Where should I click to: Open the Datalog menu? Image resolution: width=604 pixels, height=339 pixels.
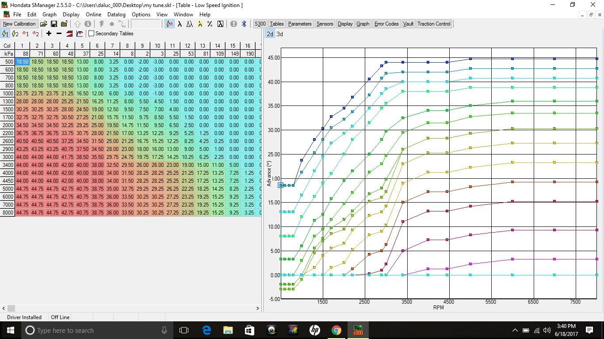tap(117, 15)
